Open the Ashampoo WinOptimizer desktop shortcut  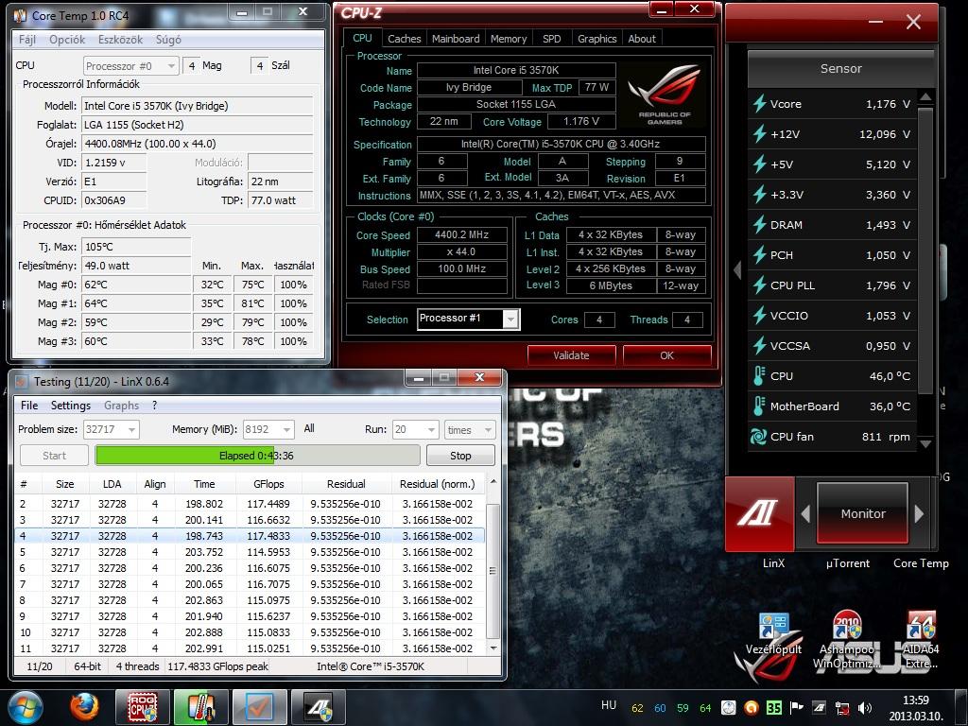click(x=846, y=640)
